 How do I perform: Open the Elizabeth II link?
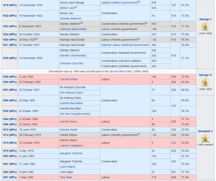(x=205, y=131)
